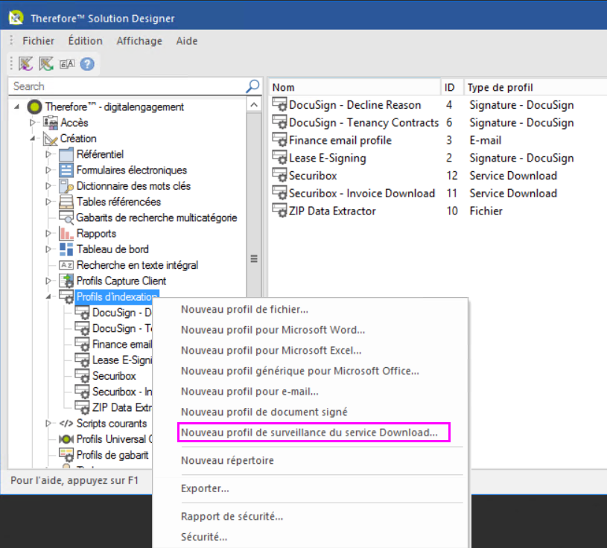The width and height of the screenshot is (607, 548).
Task: Click the language translation toolbar icon
Action: click(67, 64)
